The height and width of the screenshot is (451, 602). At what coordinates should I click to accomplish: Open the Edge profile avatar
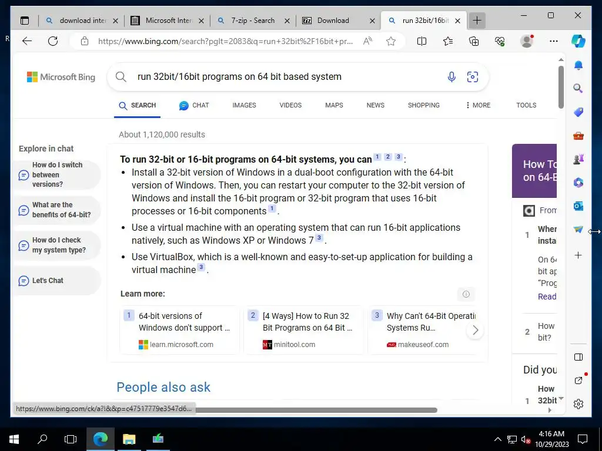coord(527,41)
